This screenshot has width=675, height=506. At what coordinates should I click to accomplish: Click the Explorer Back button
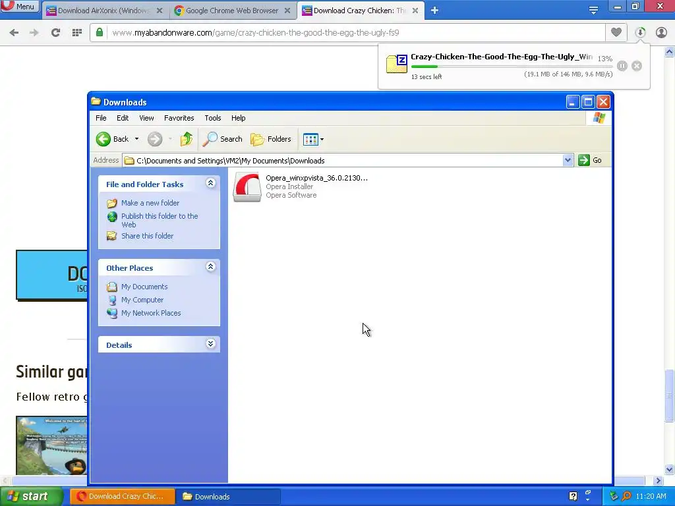pyautogui.click(x=112, y=139)
